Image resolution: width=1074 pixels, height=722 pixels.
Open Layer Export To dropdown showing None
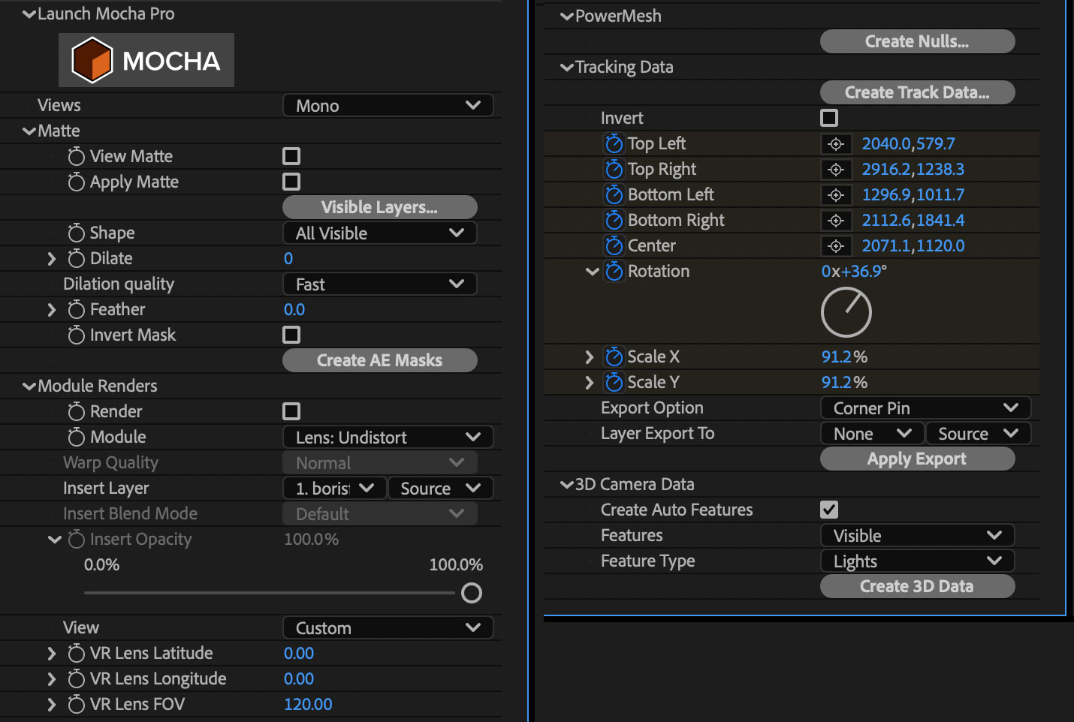(x=872, y=434)
